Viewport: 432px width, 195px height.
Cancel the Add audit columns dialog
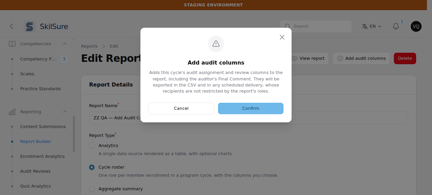coord(181,108)
